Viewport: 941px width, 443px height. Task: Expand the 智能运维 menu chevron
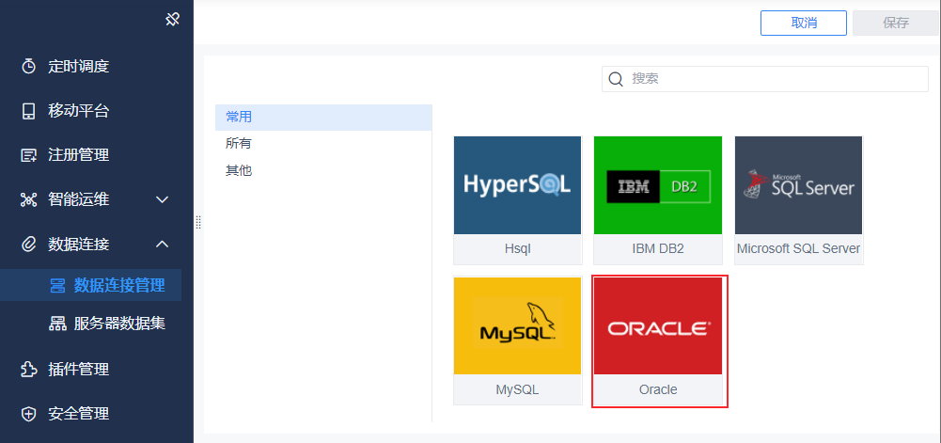[162, 200]
